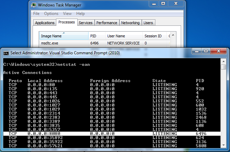Click NETWORK SERVICE user name cell

[123, 43]
